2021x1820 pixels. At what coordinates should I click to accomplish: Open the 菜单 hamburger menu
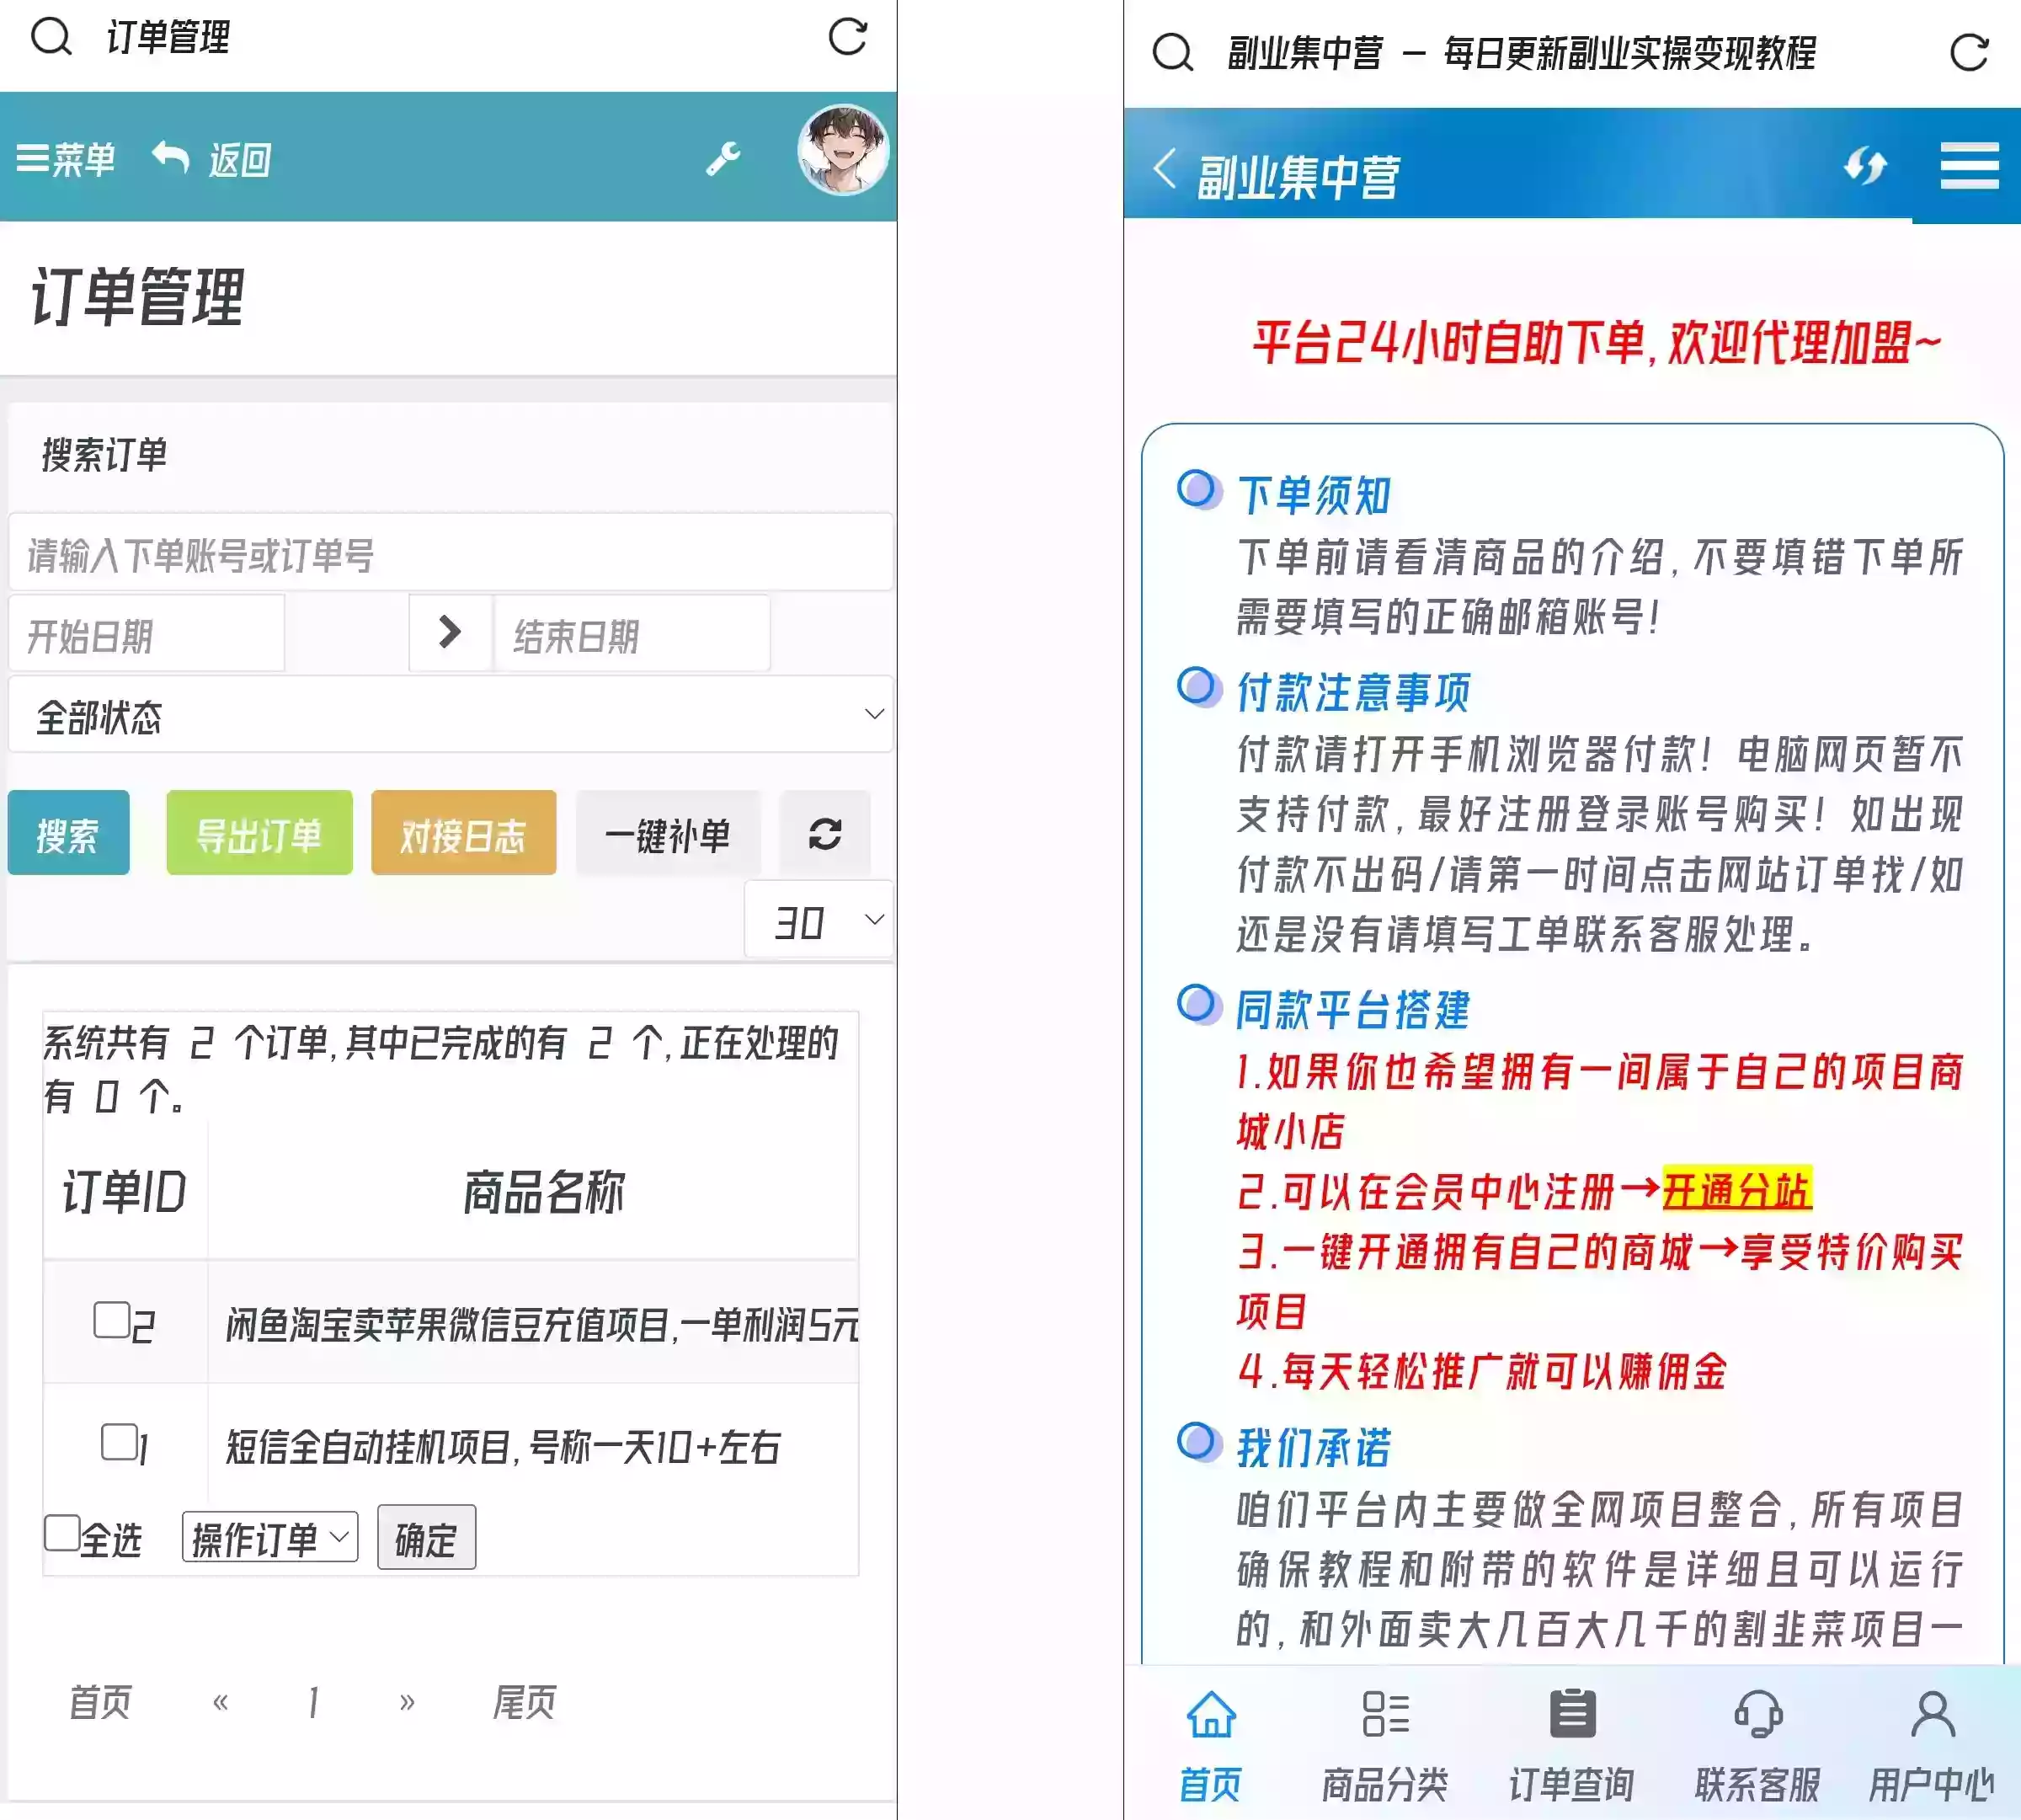[65, 160]
